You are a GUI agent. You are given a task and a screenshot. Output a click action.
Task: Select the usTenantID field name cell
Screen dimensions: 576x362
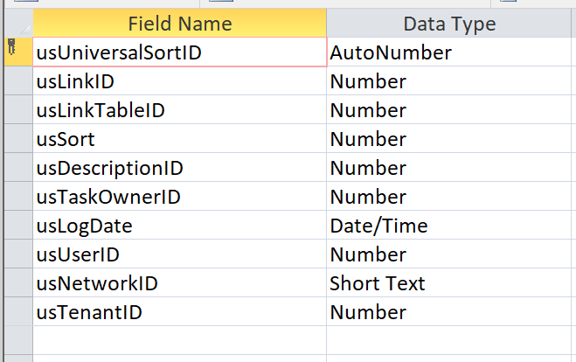tap(180, 311)
